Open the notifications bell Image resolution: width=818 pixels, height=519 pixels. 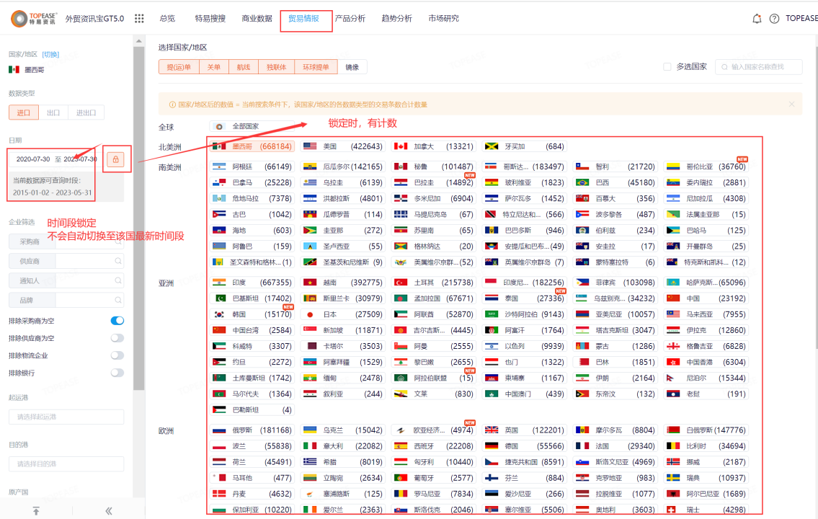coord(757,19)
